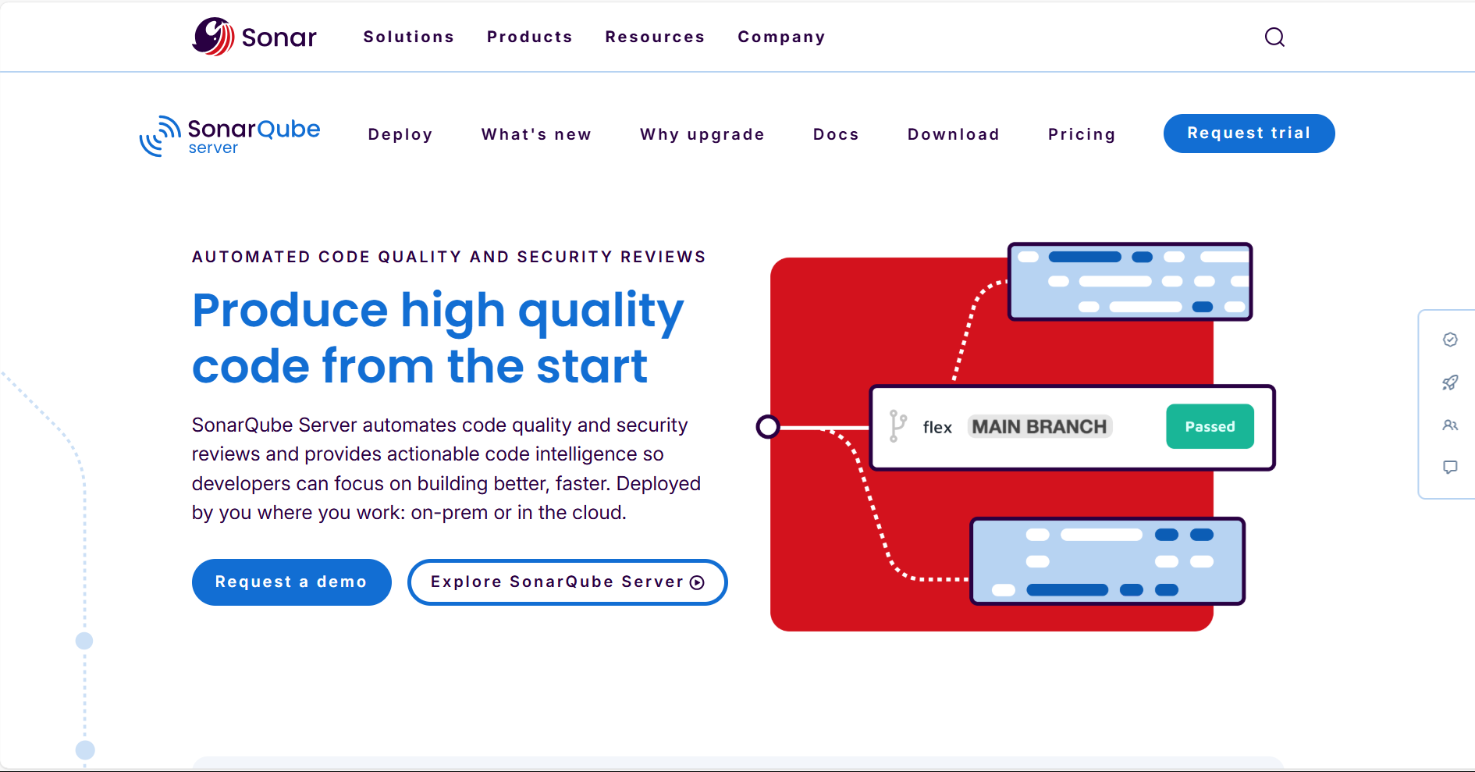The width and height of the screenshot is (1475, 772).
Task: Click the MAIN BRANCH label
Action: tap(1040, 426)
